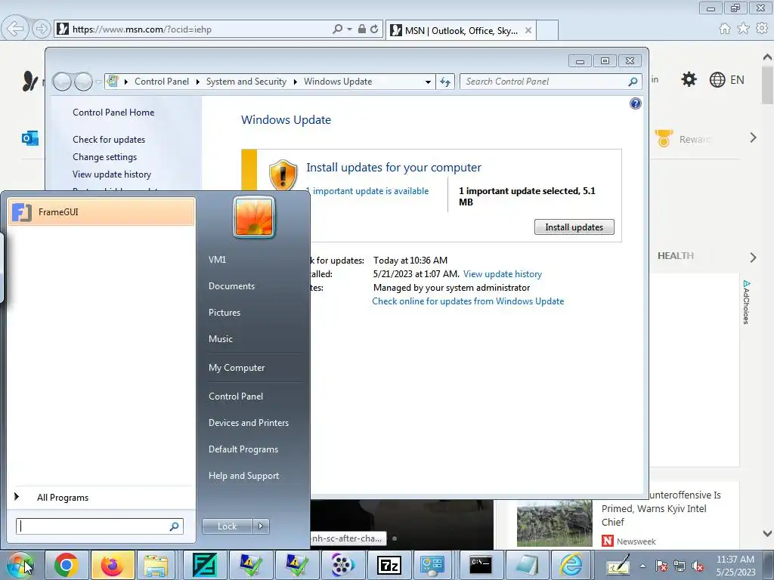Open Internet Explorer Tools gear icon

[x=762, y=29]
